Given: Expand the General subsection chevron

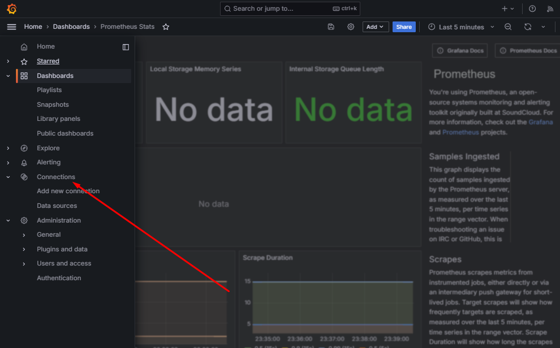Looking at the screenshot, I should click(x=24, y=235).
